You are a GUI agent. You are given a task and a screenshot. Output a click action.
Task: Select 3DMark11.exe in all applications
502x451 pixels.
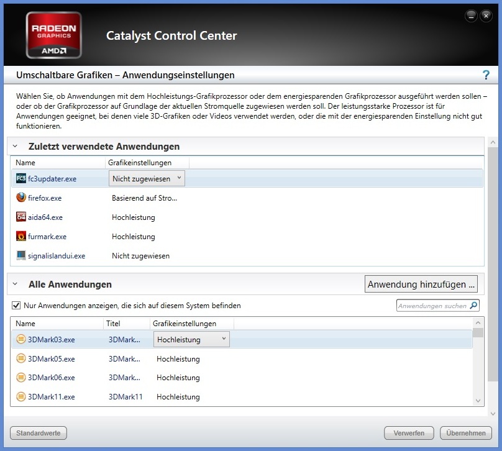51,396
